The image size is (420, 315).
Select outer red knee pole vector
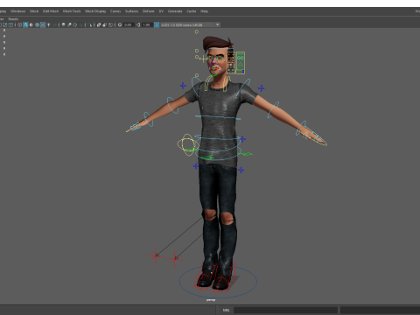(155, 256)
